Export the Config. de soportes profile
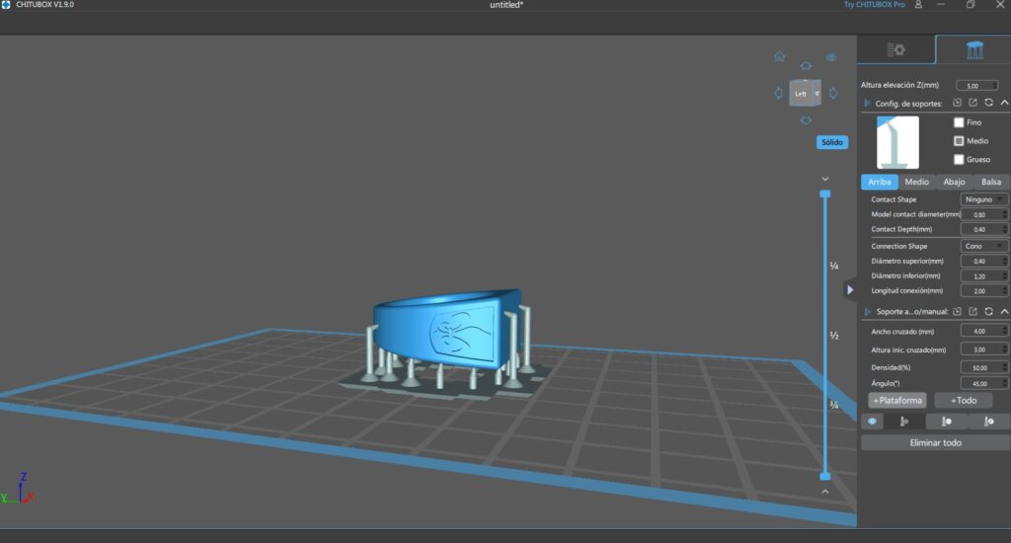The height and width of the screenshot is (543, 1011). (972, 103)
